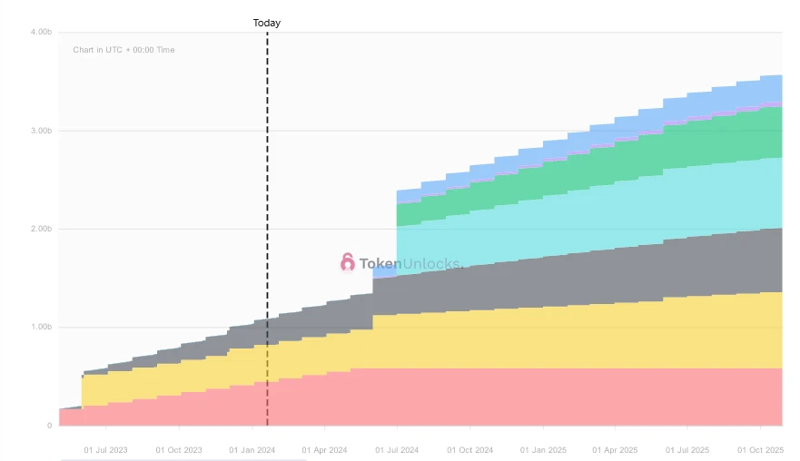Click the horizontal scrollbar below the chart
Screen dimensions: 800x461
(x=182, y=458)
